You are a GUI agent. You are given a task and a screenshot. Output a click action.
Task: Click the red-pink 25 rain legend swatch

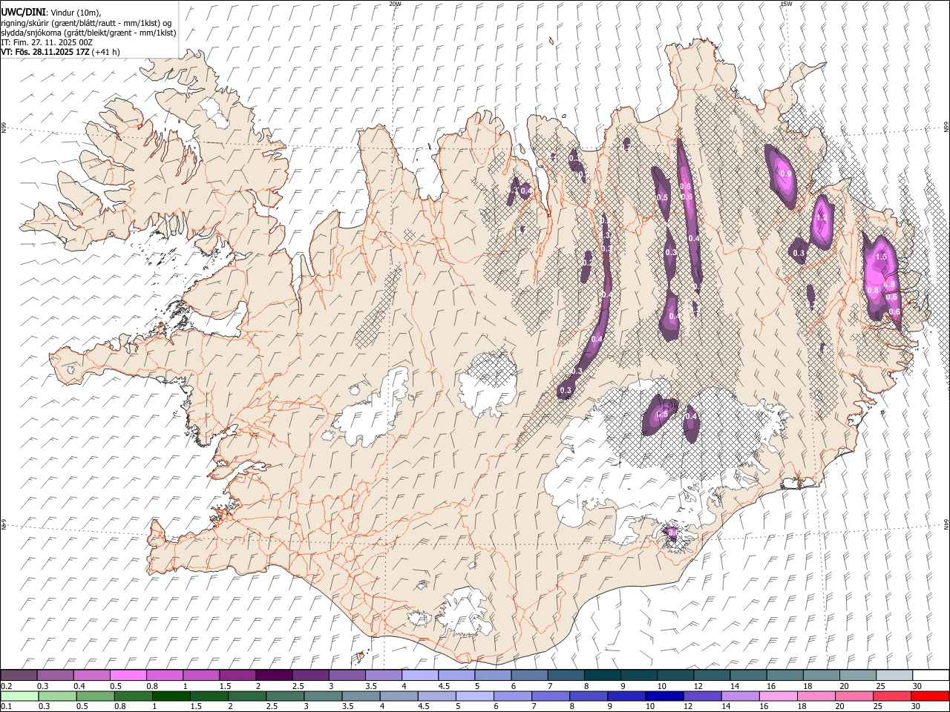[891, 696]
